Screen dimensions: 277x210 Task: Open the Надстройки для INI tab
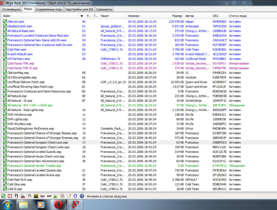point(79,9)
